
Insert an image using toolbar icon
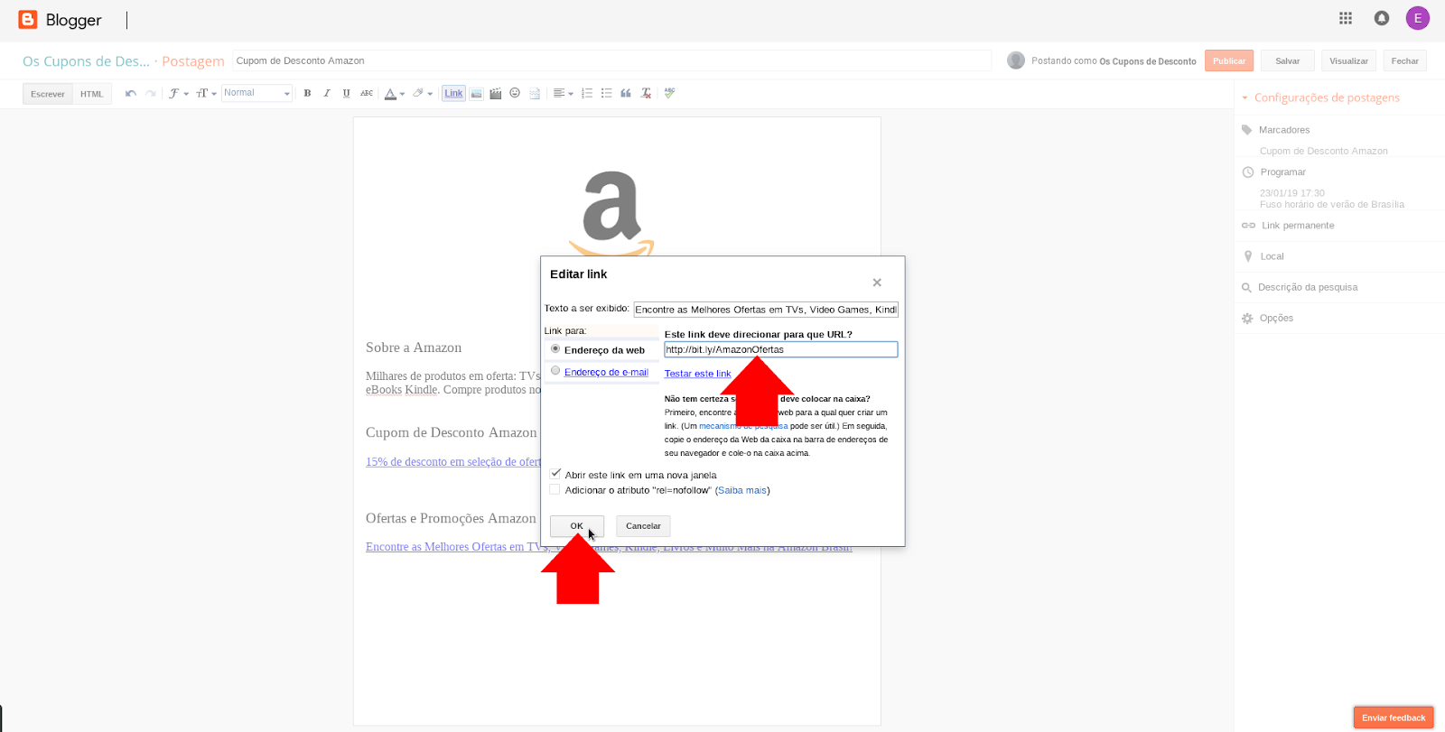coord(476,93)
